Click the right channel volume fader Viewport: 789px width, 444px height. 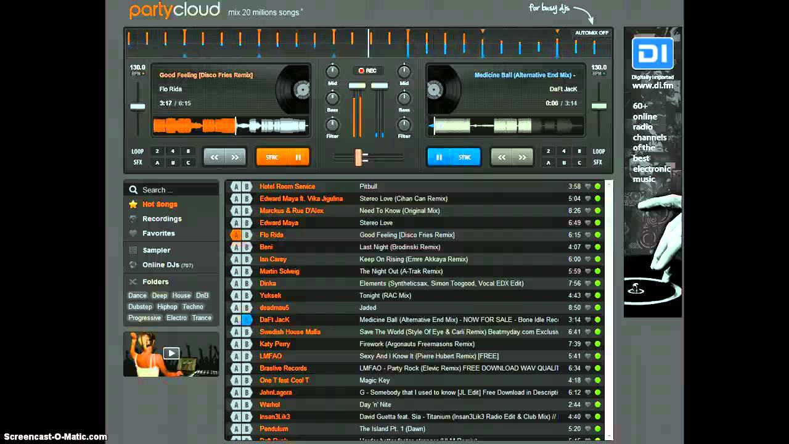[379, 85]
